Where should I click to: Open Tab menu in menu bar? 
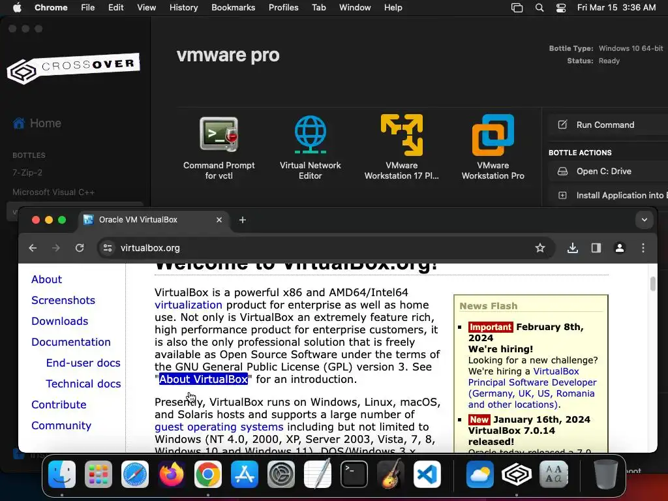[318, 8]
